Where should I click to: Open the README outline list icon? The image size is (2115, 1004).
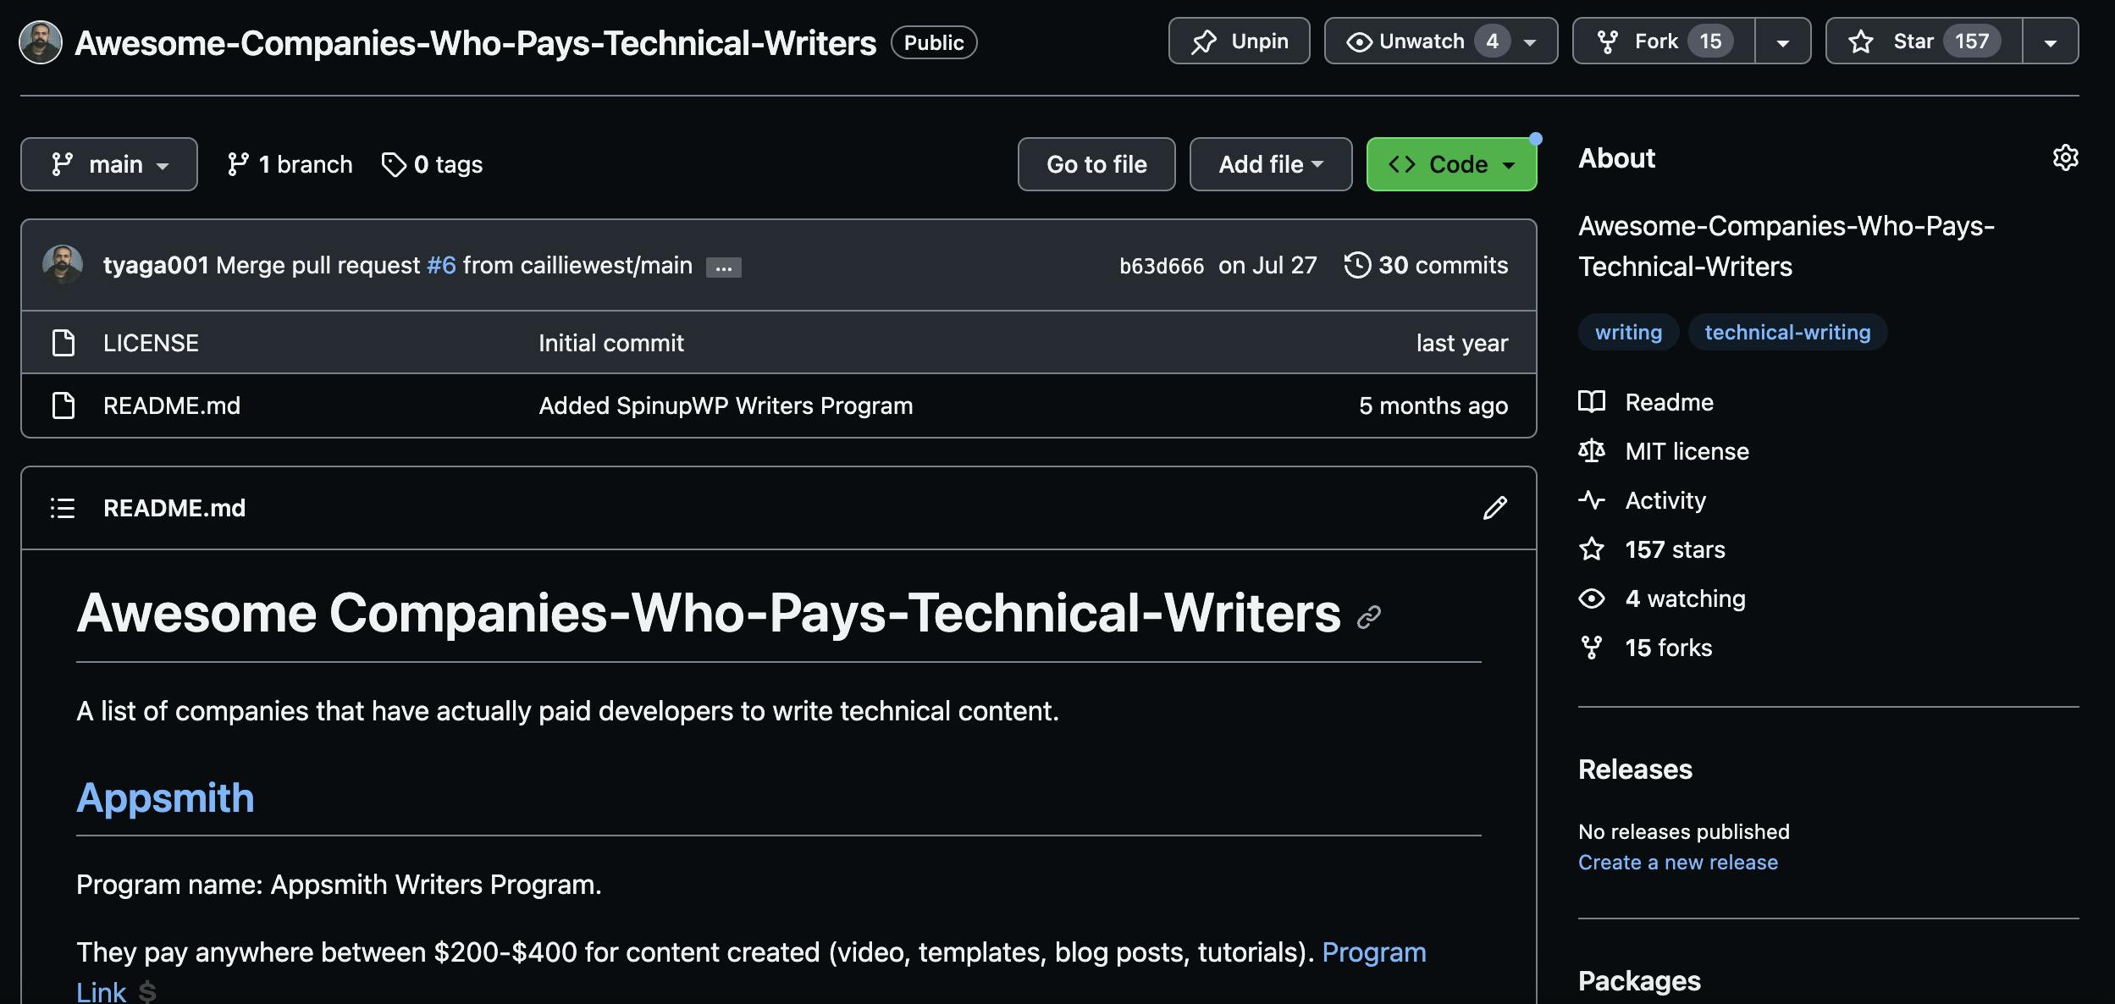click(x=63, y=508)
